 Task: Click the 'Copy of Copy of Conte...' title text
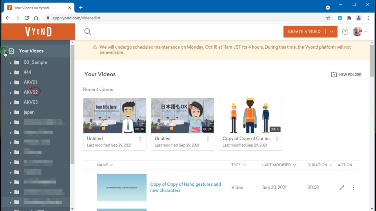click(247, 138)
